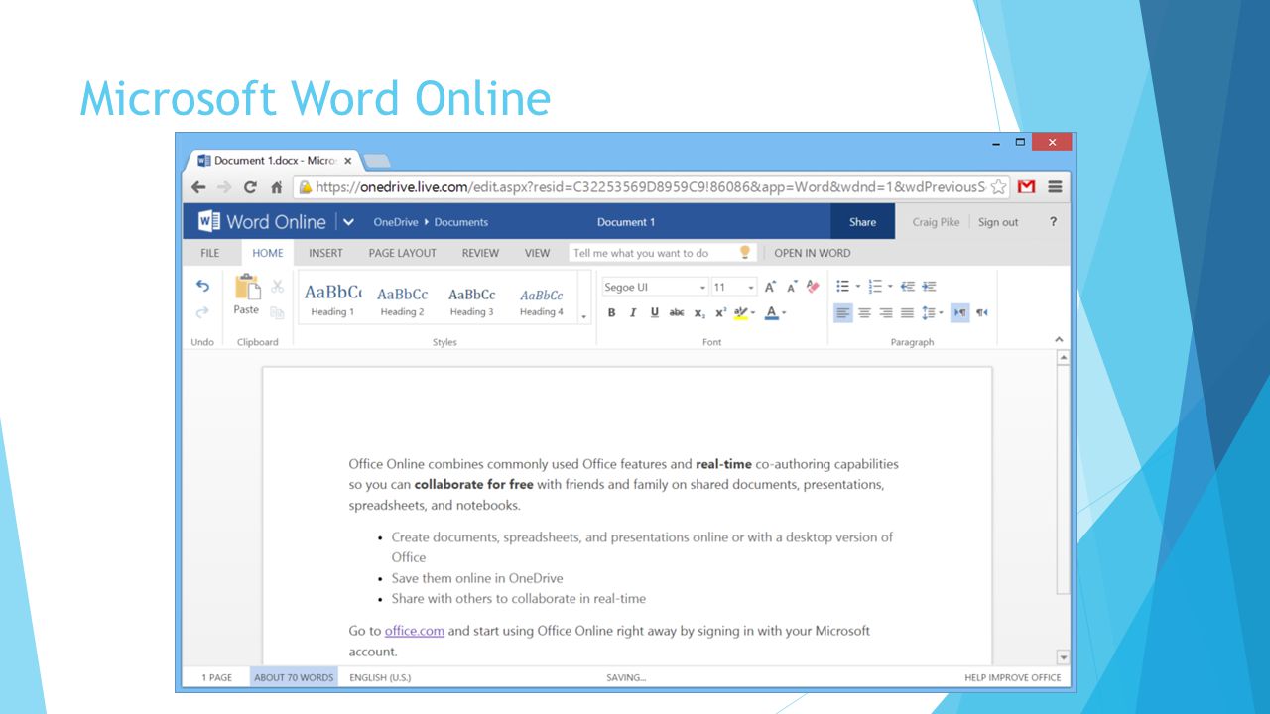Click the browser Back arrow
The height and width of the screenshot is (714, 1270).
[x=198, y=187]
